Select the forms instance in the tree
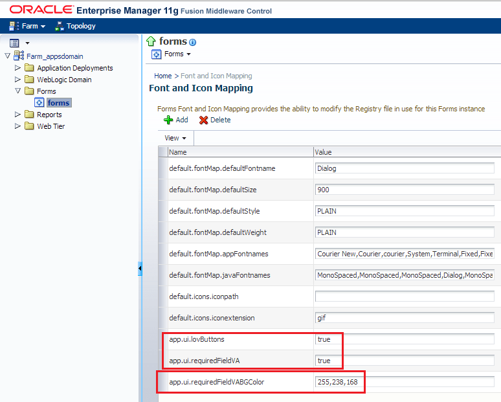The image size is (501, 402). click(x=59, y=102)
